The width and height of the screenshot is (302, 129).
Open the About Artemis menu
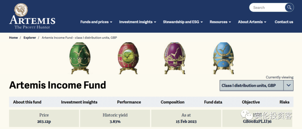pos(252,22)
